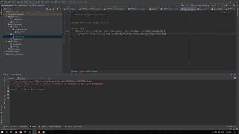Expand External Libraries node
The width and height of the screenshot is (239, 134).
[x=4, y=51]
